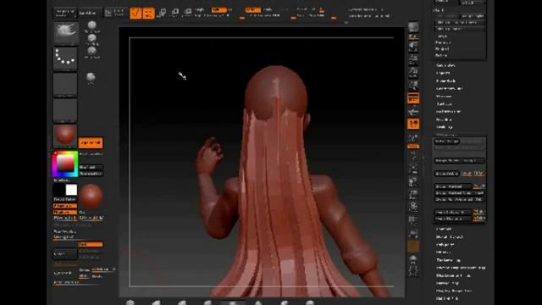Toggle the orange Rgb button
The height and width of the screenshot is (305, 542).
(x=218, y=10)
